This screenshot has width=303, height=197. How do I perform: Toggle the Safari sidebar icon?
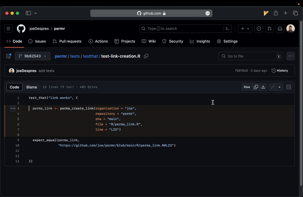pos(28,13)
